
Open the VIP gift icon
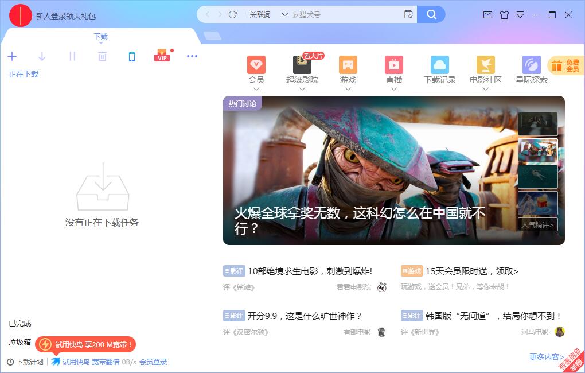click(162, 56)
